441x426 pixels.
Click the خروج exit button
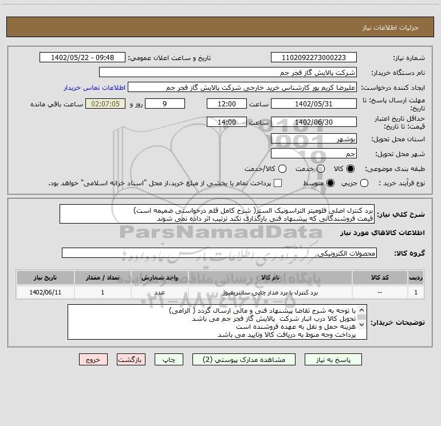93,360
